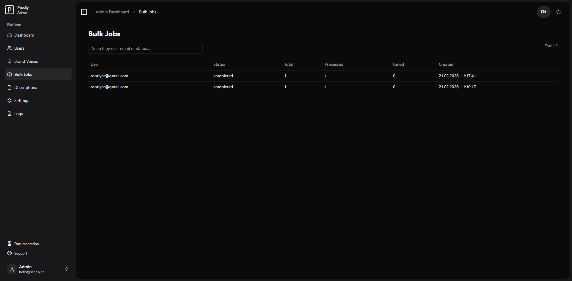Open the Documentation link in sidebar

26,244
